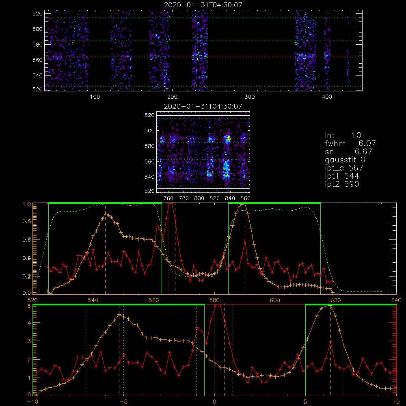
Task: Click the 640 label on the orange horizontal axis
Action: click(396, 300)
